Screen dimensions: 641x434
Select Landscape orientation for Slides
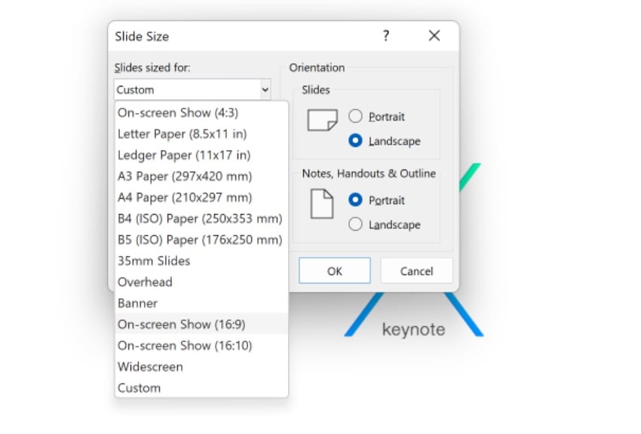click(356, 141)
